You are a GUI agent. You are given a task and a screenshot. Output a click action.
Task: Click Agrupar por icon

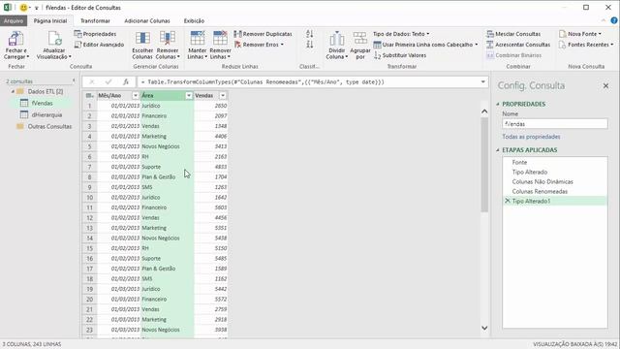point(359,39)
